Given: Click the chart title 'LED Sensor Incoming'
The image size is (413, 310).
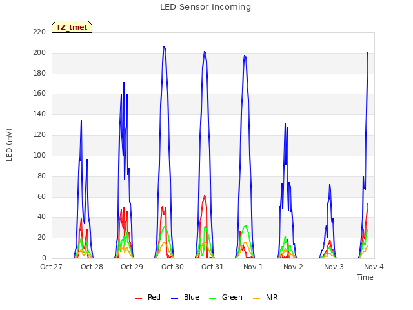Looking at the screenshot, I should pos(205,7).
